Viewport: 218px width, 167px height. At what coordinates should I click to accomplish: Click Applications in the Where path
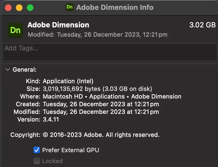pos(107,96)
